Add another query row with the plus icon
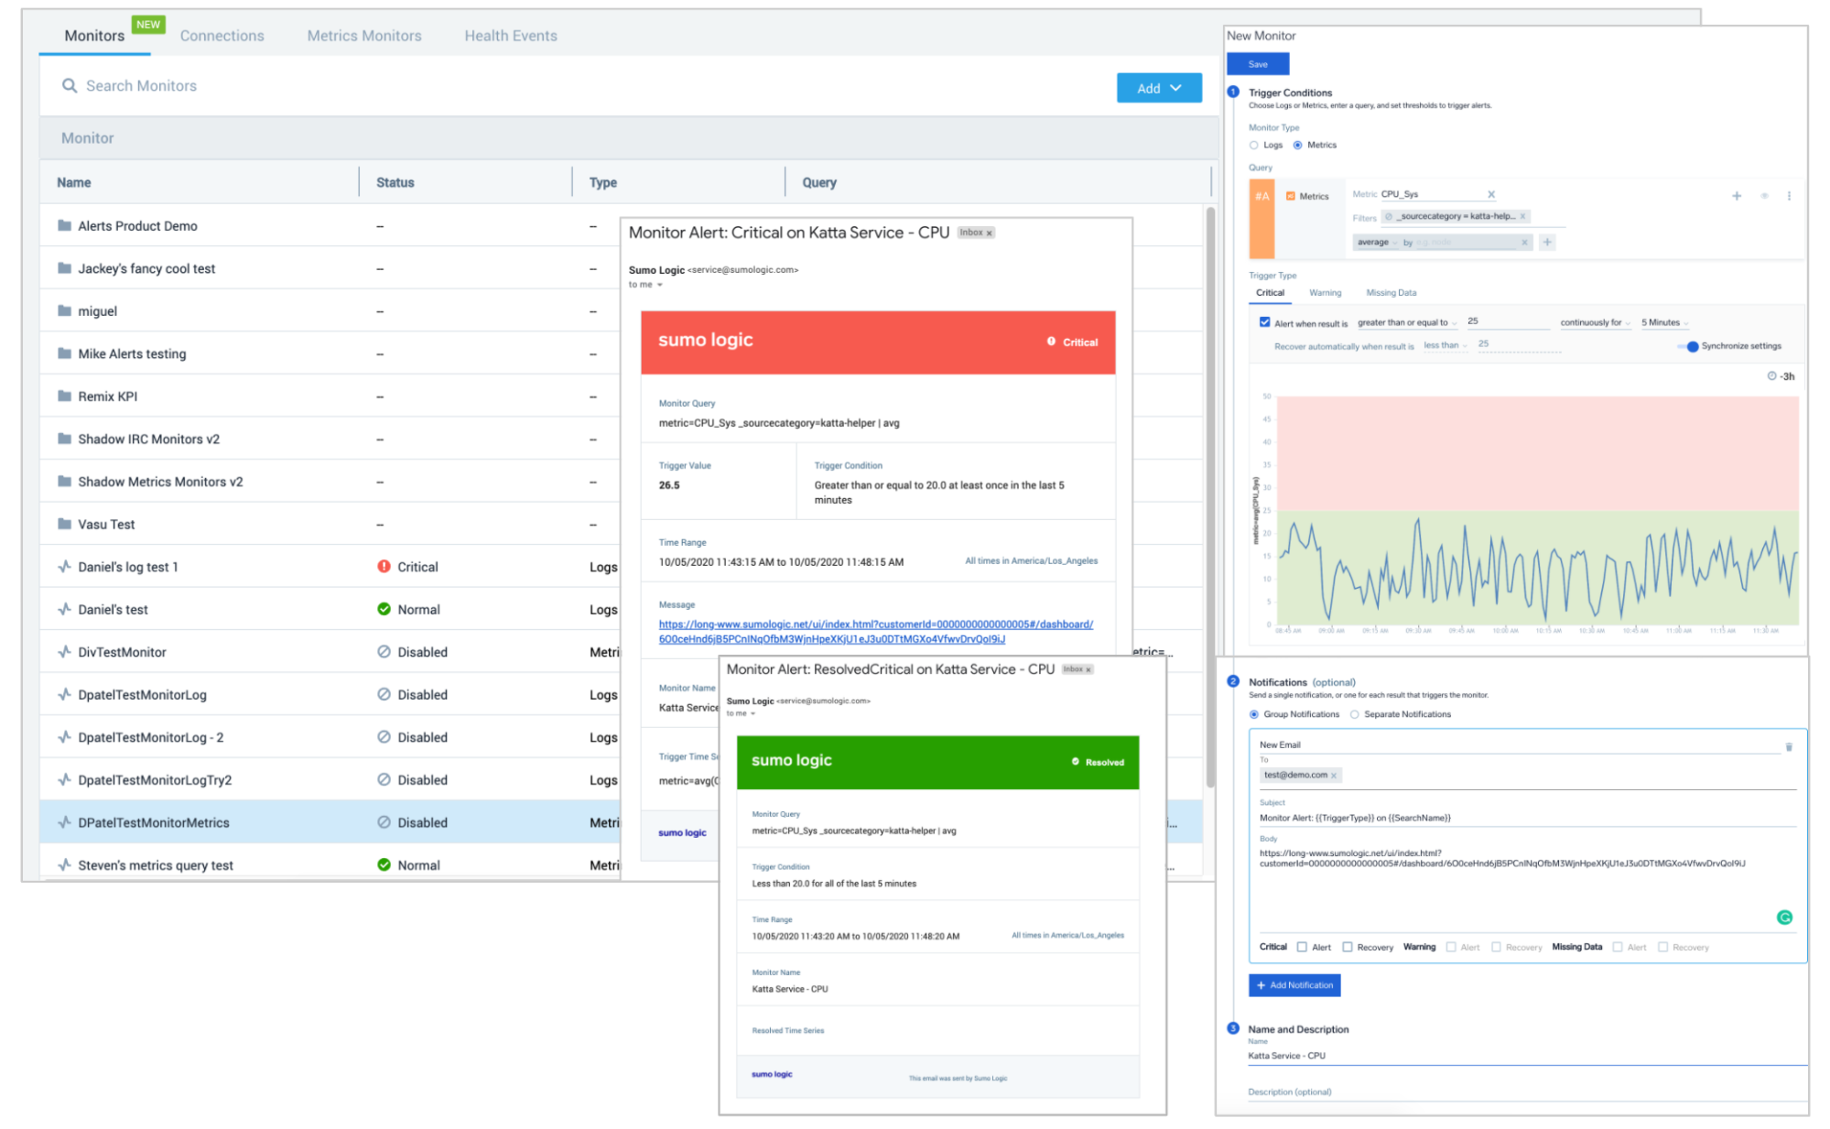The width and height of the screenshot is (1830, 1129). click(1737, 195)
